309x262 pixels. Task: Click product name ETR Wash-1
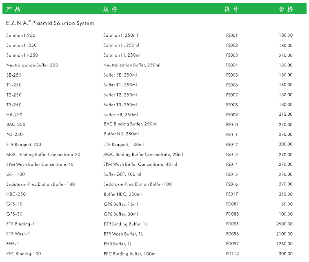pyautogui.click(x=18, y=234)
